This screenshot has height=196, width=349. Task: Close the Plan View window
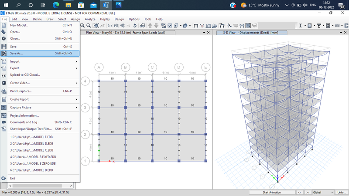(x=209, y=33)
